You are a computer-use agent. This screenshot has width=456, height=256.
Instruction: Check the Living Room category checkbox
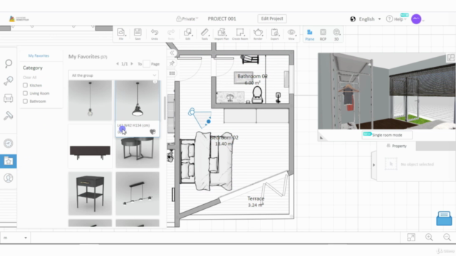26,93
